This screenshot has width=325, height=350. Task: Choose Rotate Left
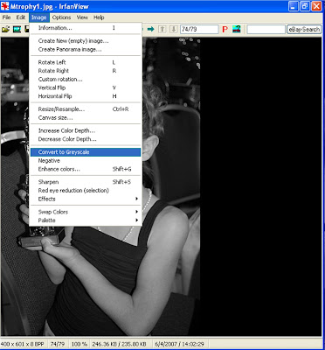pyautogui.click(x=86, y=62)
